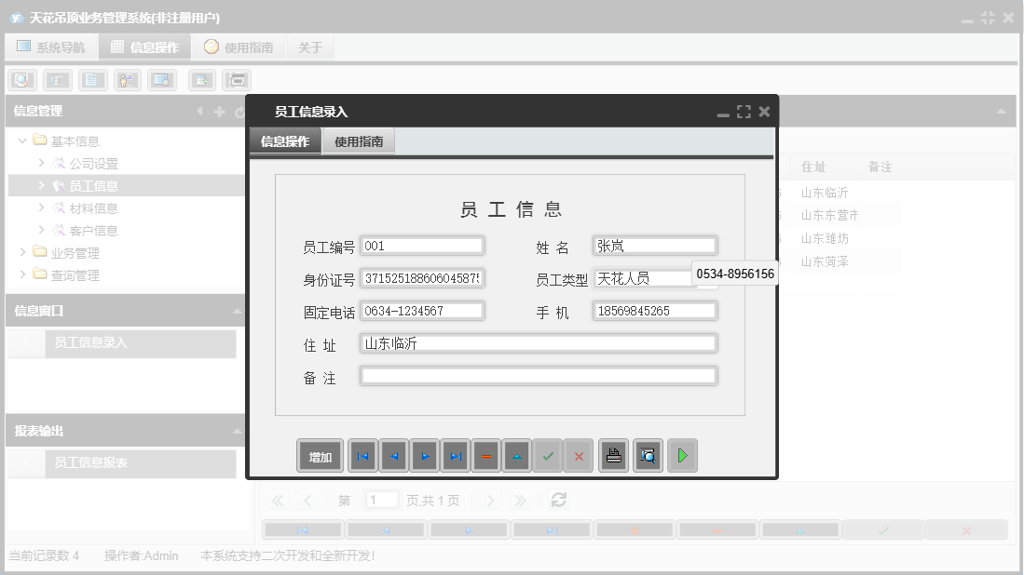Image resolution: width=1024 pixels, height=575 pixels.
Task: Click the magnifier search toolbar icon
Action: pos(20,80)
